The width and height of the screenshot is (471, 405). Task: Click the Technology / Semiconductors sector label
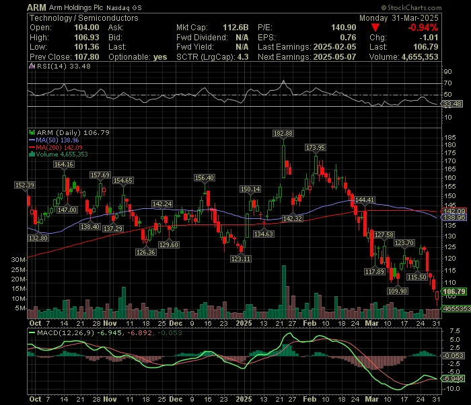[x=84, y=18]
